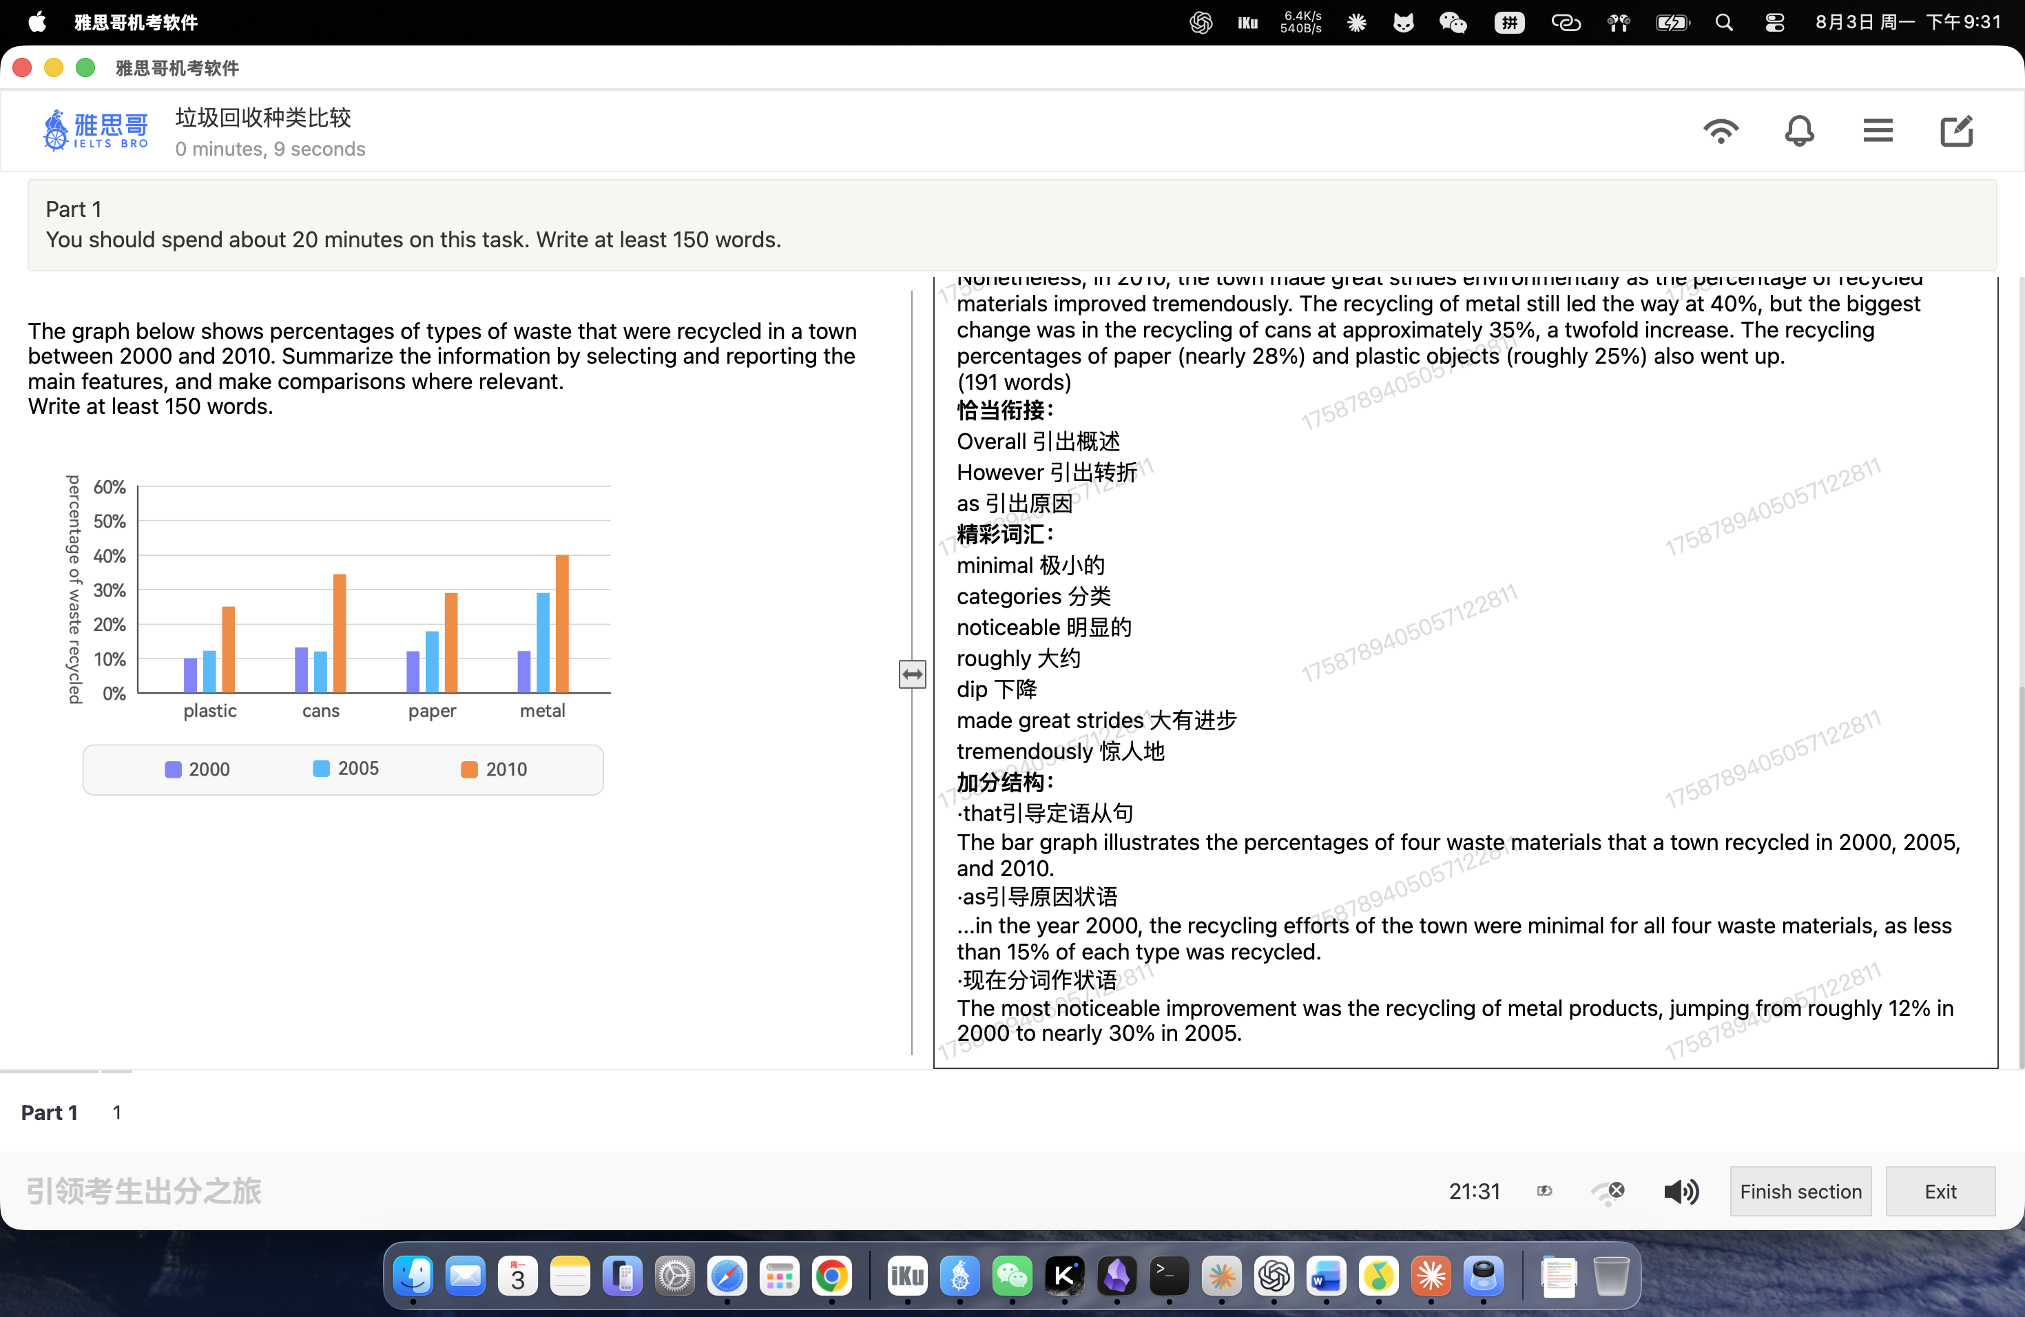Click the speaker volume icon
This screenshot has height=1317, width=2025.
point(1681,1191)
